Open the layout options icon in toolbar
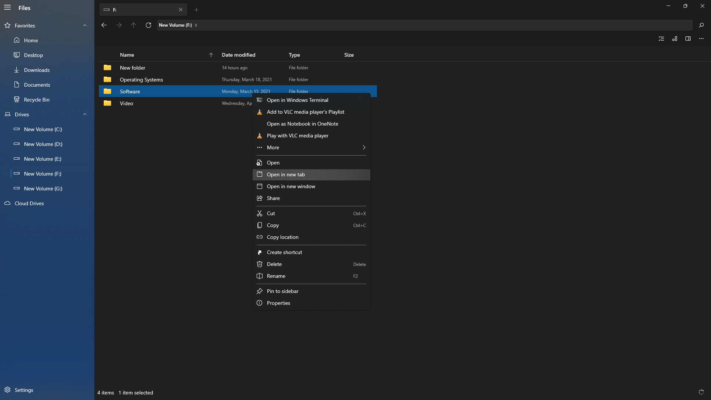711x400 pixels. click(675, 39)
